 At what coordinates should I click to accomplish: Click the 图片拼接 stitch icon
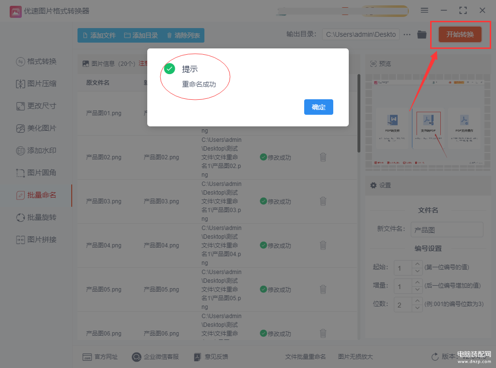pyautogui.click(x=20, y=240)
